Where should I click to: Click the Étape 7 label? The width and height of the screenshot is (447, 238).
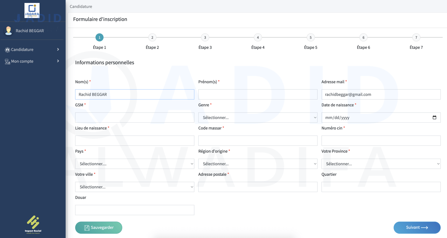(416, 47)
